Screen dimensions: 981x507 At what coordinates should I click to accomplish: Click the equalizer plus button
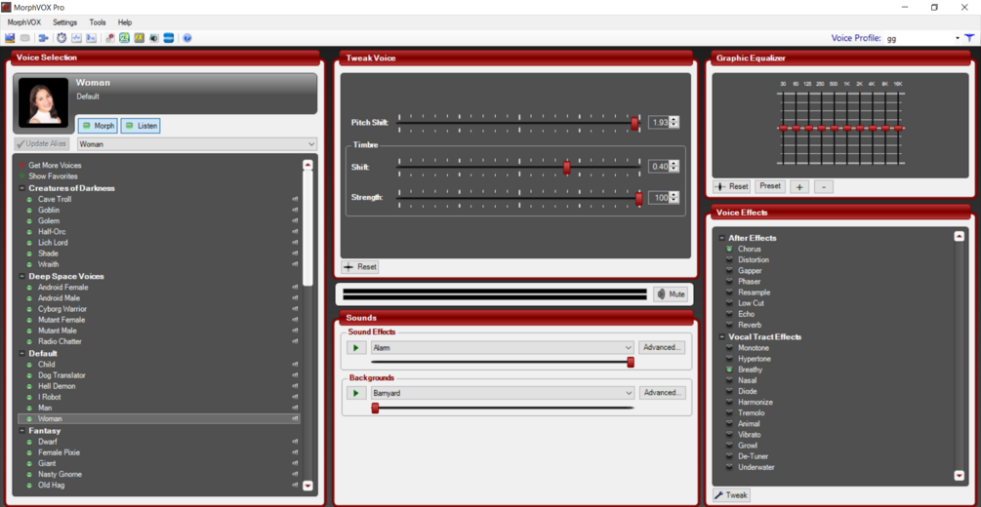pos(798,186)
